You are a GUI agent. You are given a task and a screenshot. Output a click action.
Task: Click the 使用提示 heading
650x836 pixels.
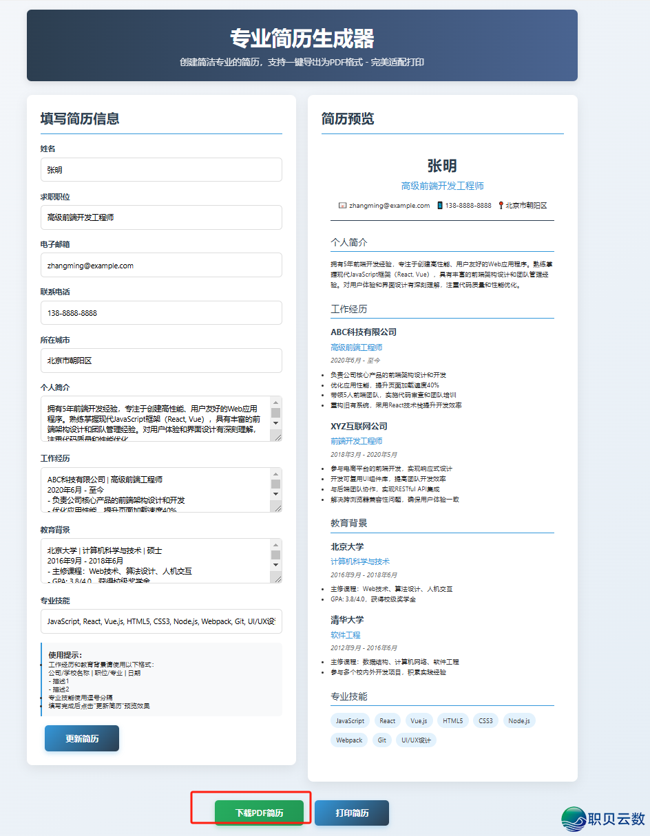65,655
